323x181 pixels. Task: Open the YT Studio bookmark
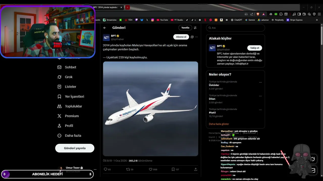click(x=177, y=20)
